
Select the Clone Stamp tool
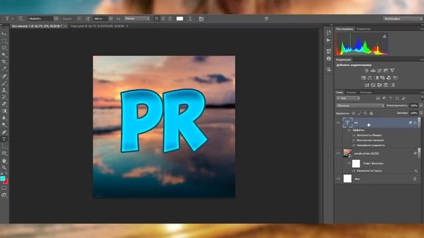[x=4, y=90]
